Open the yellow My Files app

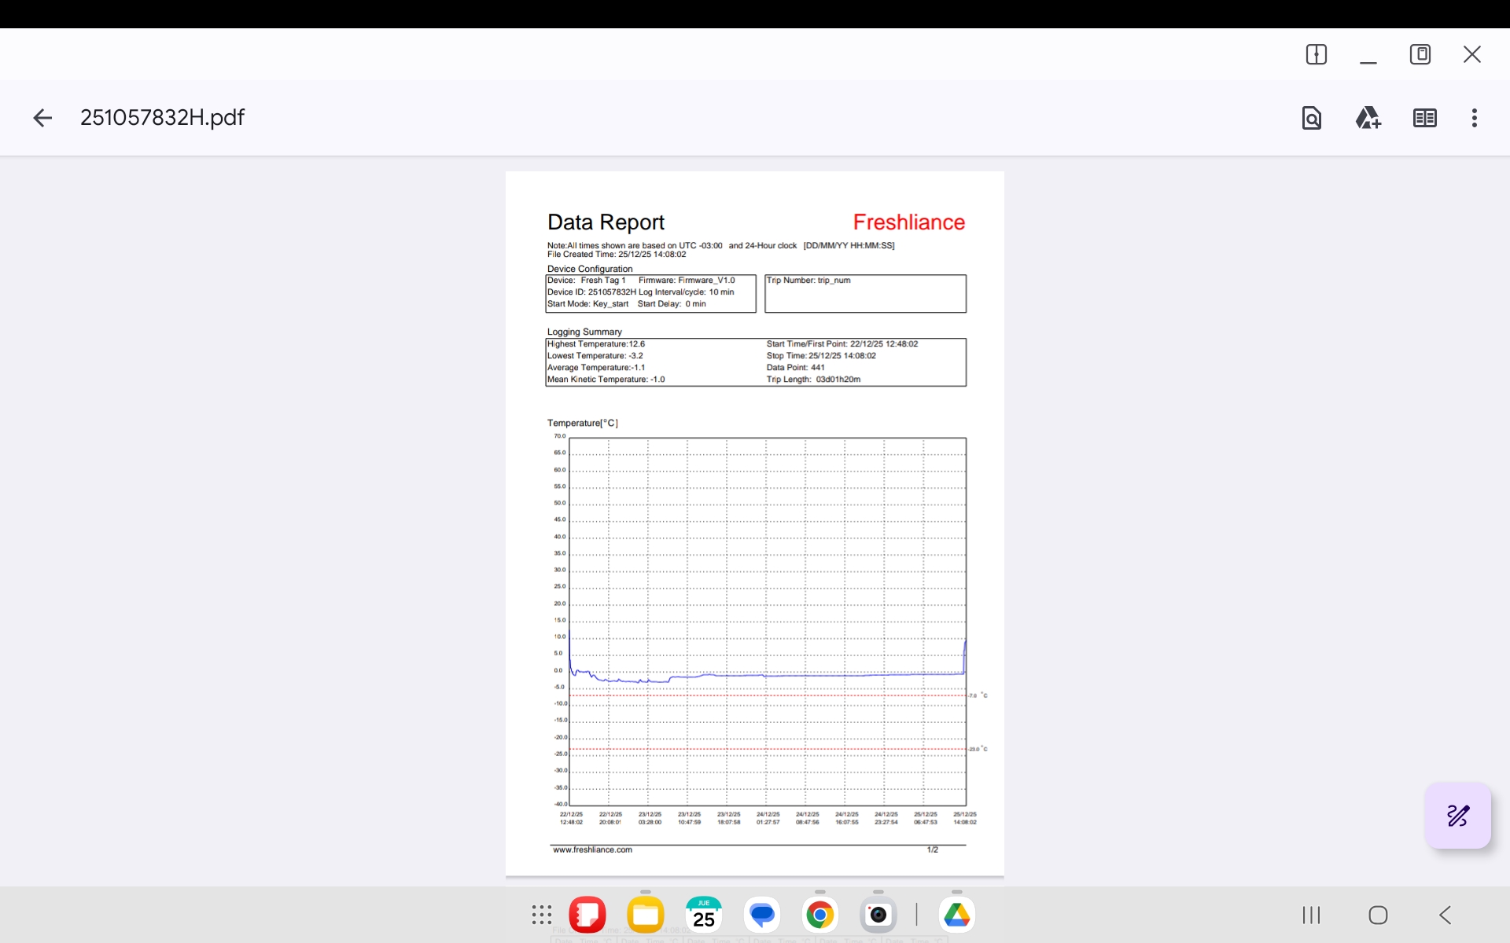[x=645, y=915]
